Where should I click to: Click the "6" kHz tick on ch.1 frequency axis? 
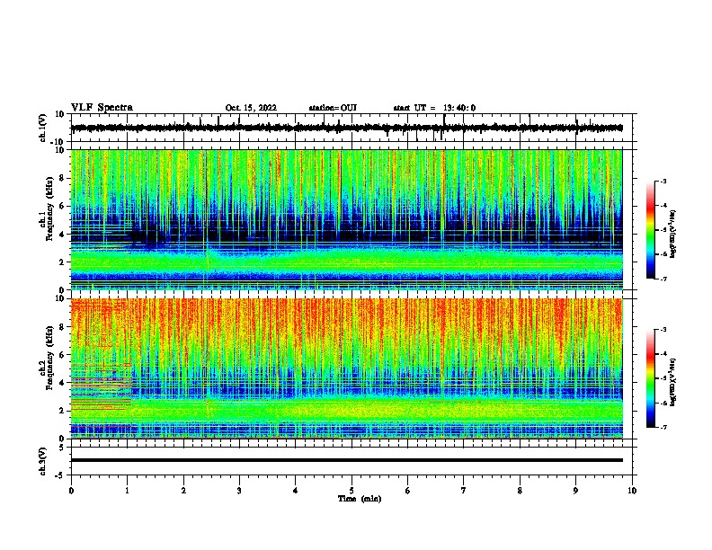[62, 206]
